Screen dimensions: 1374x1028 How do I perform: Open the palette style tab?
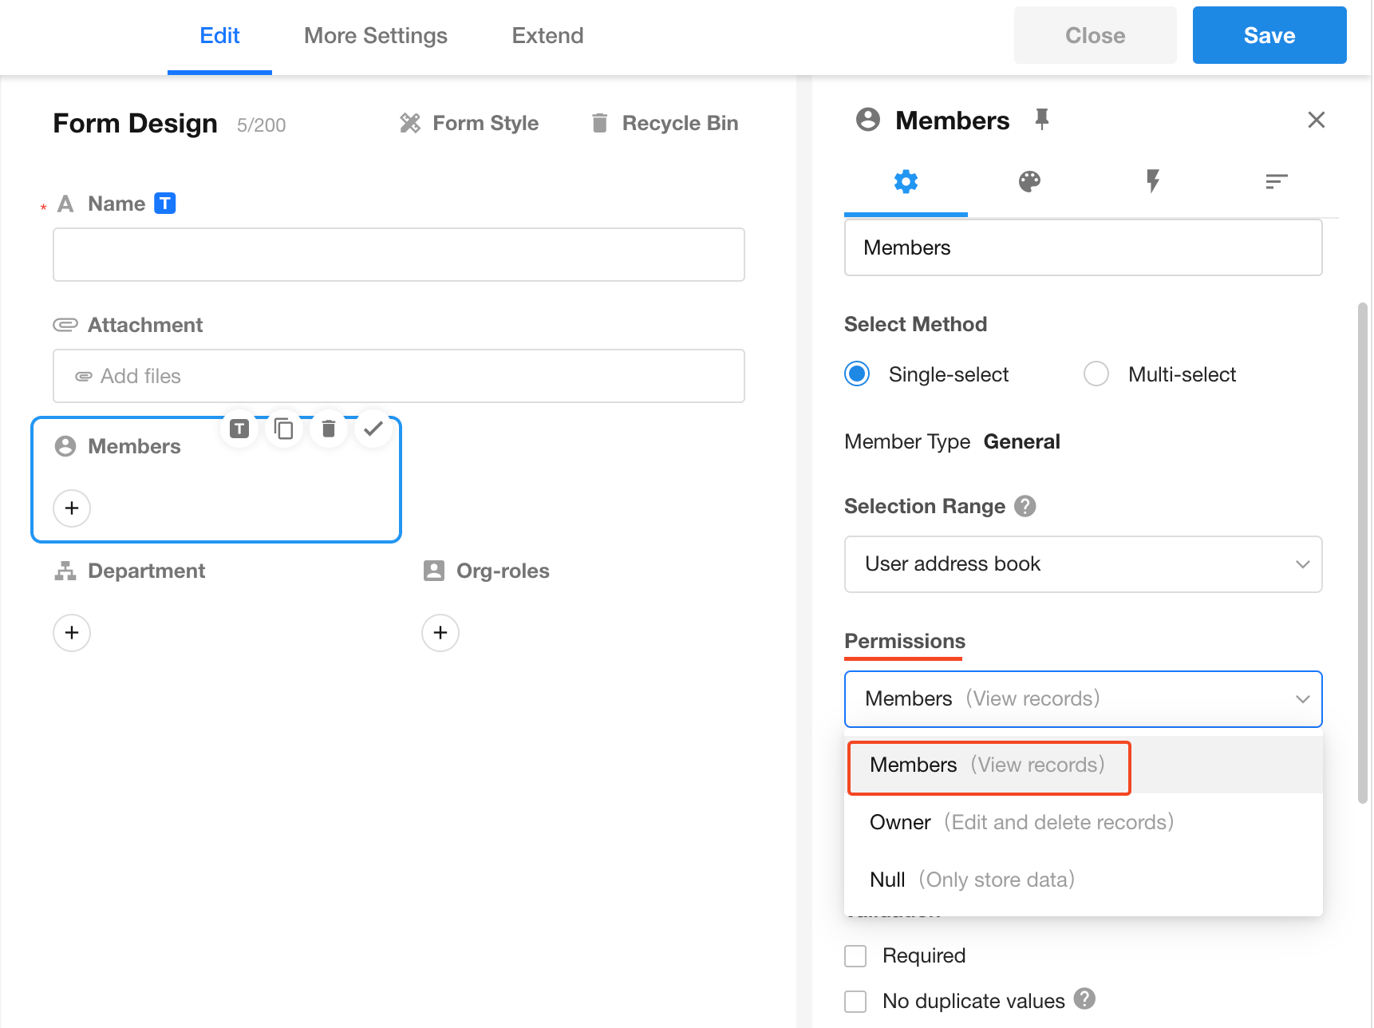pyautogui.click(x=1029, y=182)
